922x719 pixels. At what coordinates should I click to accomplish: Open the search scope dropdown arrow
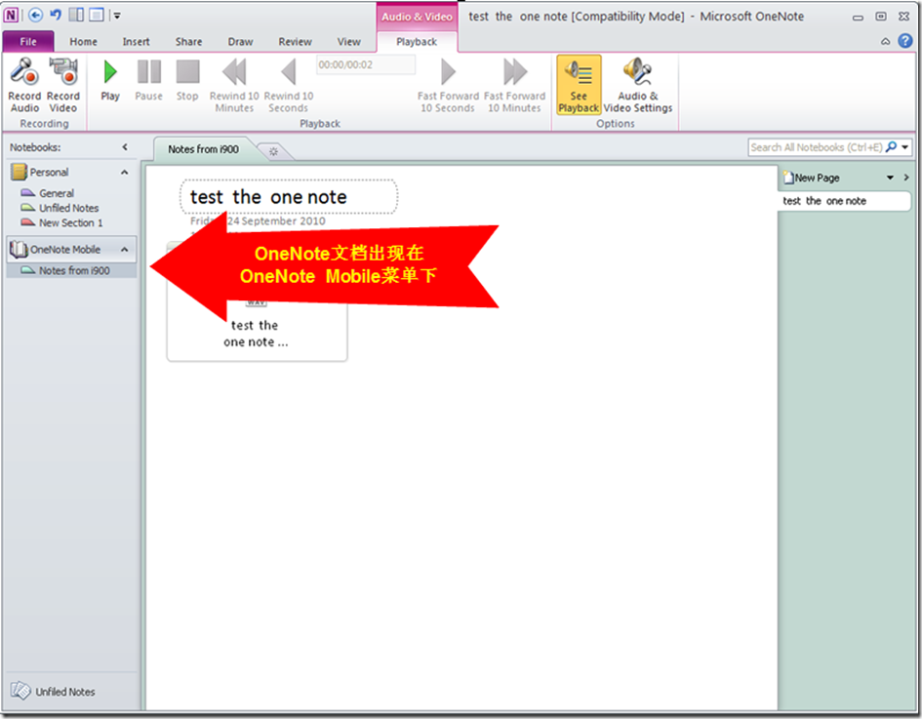click(x=905, y=147)
